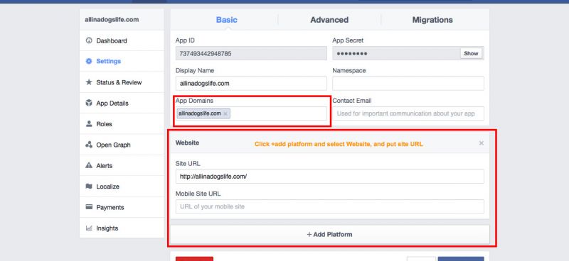Switch to the Basic tab
The height and width of the screenshot is (261, 569).
(226, 20)
